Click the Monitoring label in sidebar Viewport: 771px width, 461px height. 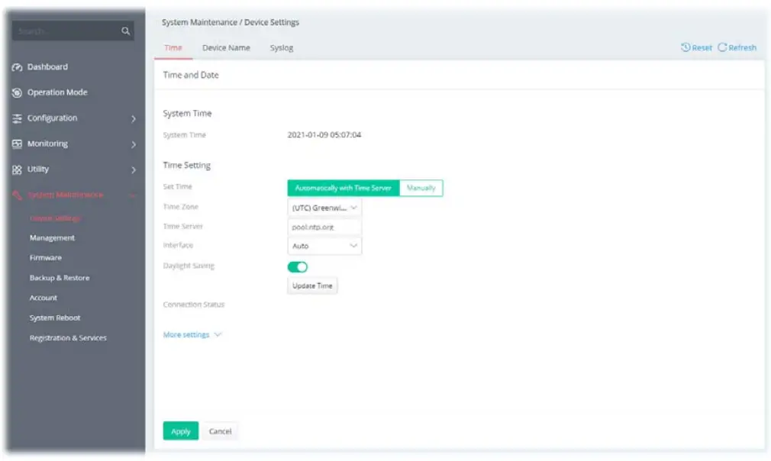[47, 143]
